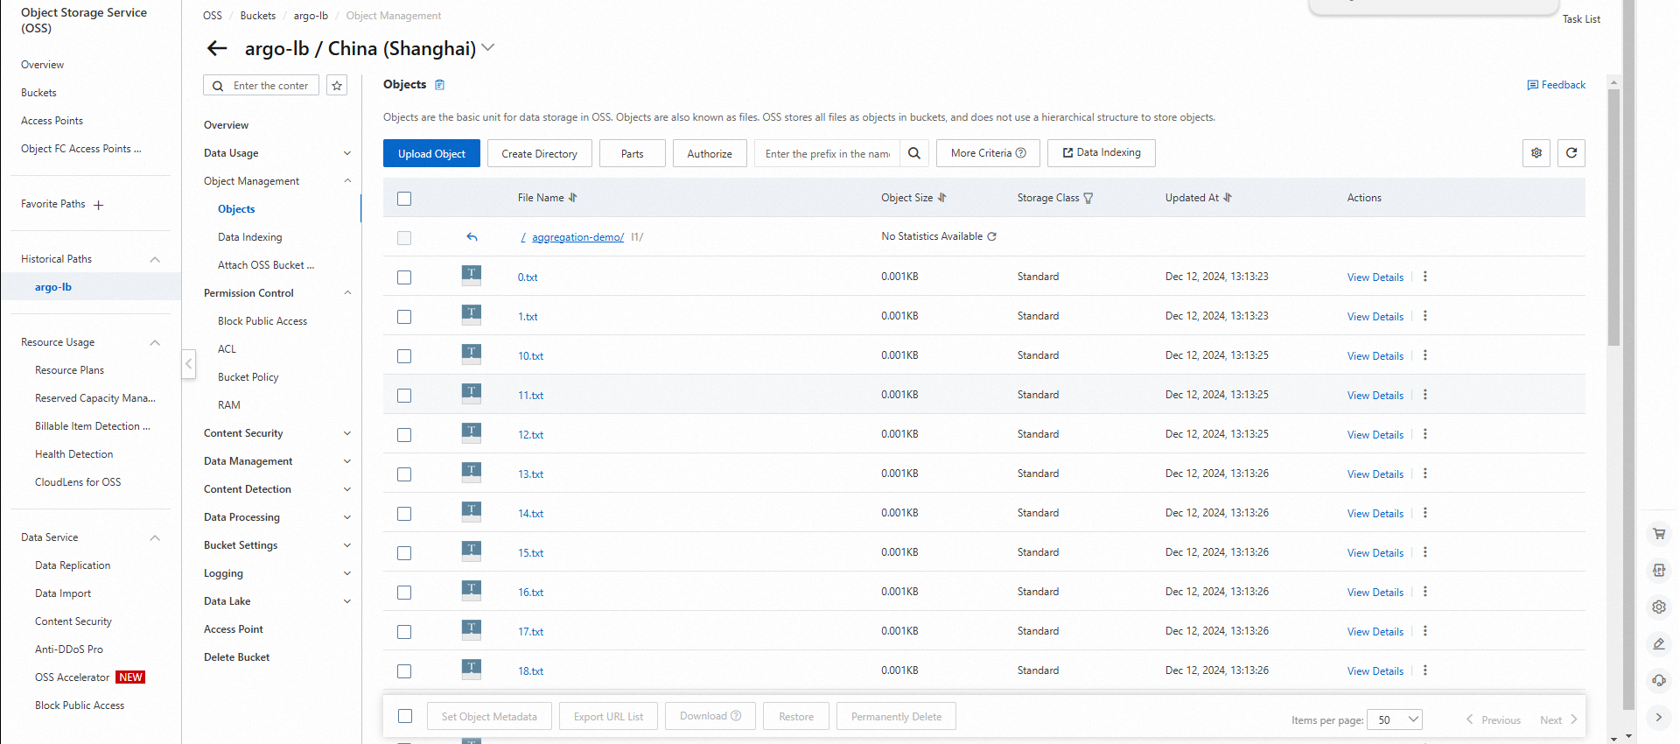The width and height of the screenshot is (1680, 744).
Task: Click the copy icon beside Objects heading
Action: (x=440, y=85)
